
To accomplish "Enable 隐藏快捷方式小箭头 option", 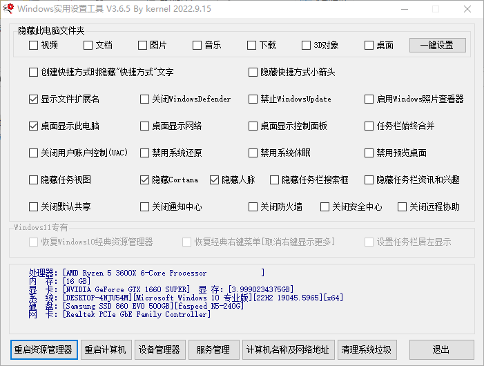I will tap(253, 73).
